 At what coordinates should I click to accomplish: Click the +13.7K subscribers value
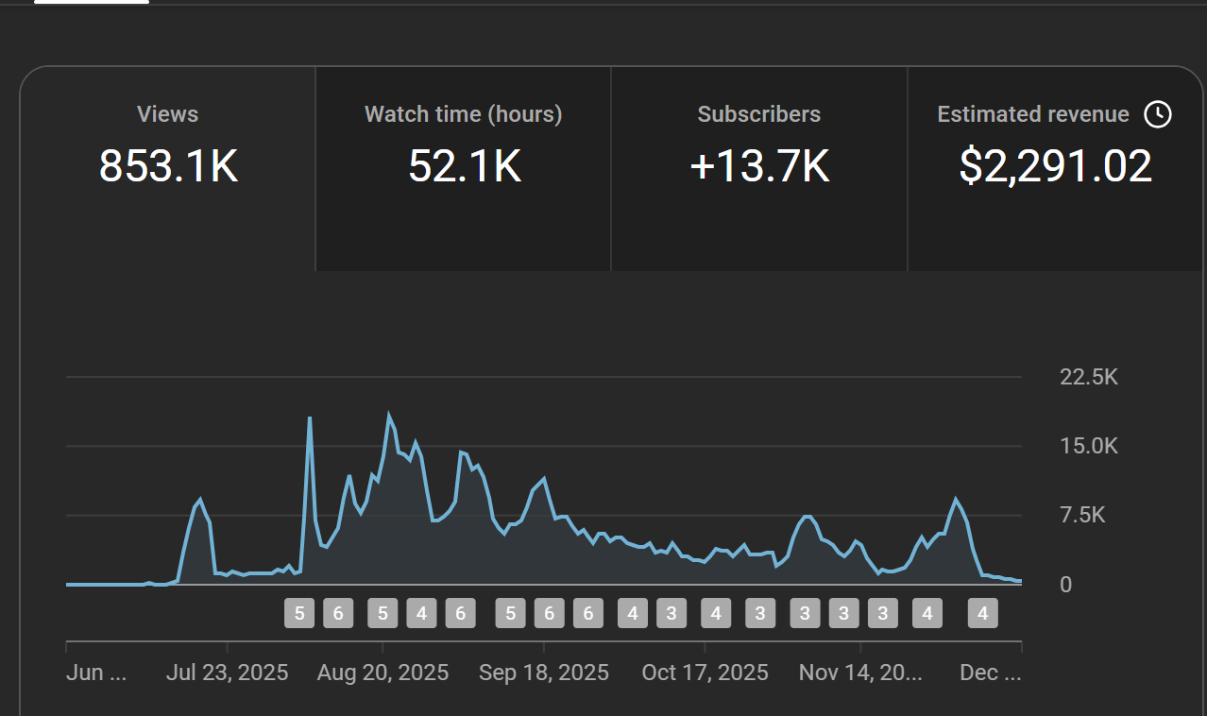(x=759, y=166)
